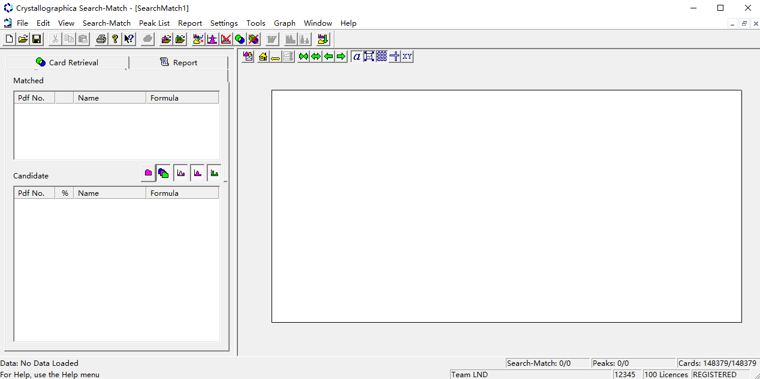Screen dimensions: 760x379
Task: Click the open file folder icon
Action: coord(23,40)
